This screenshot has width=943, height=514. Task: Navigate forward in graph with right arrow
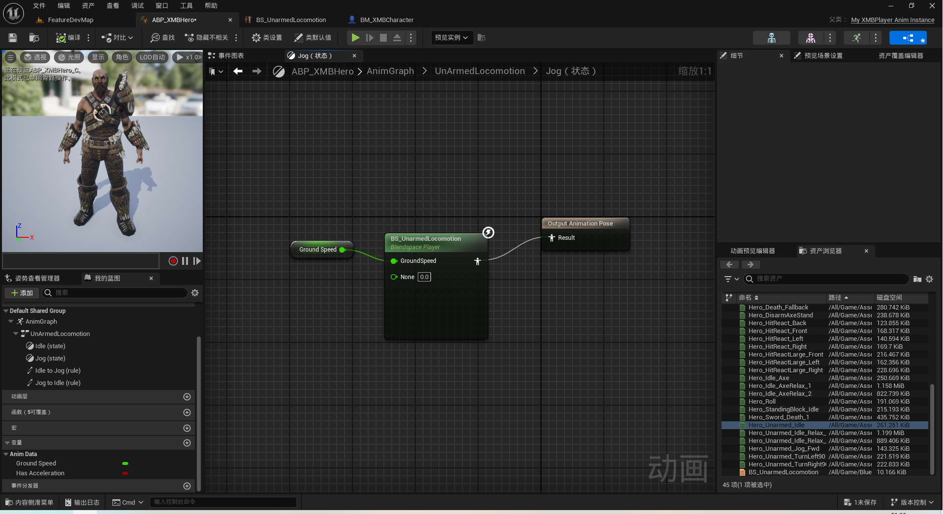tap(257, 72)
